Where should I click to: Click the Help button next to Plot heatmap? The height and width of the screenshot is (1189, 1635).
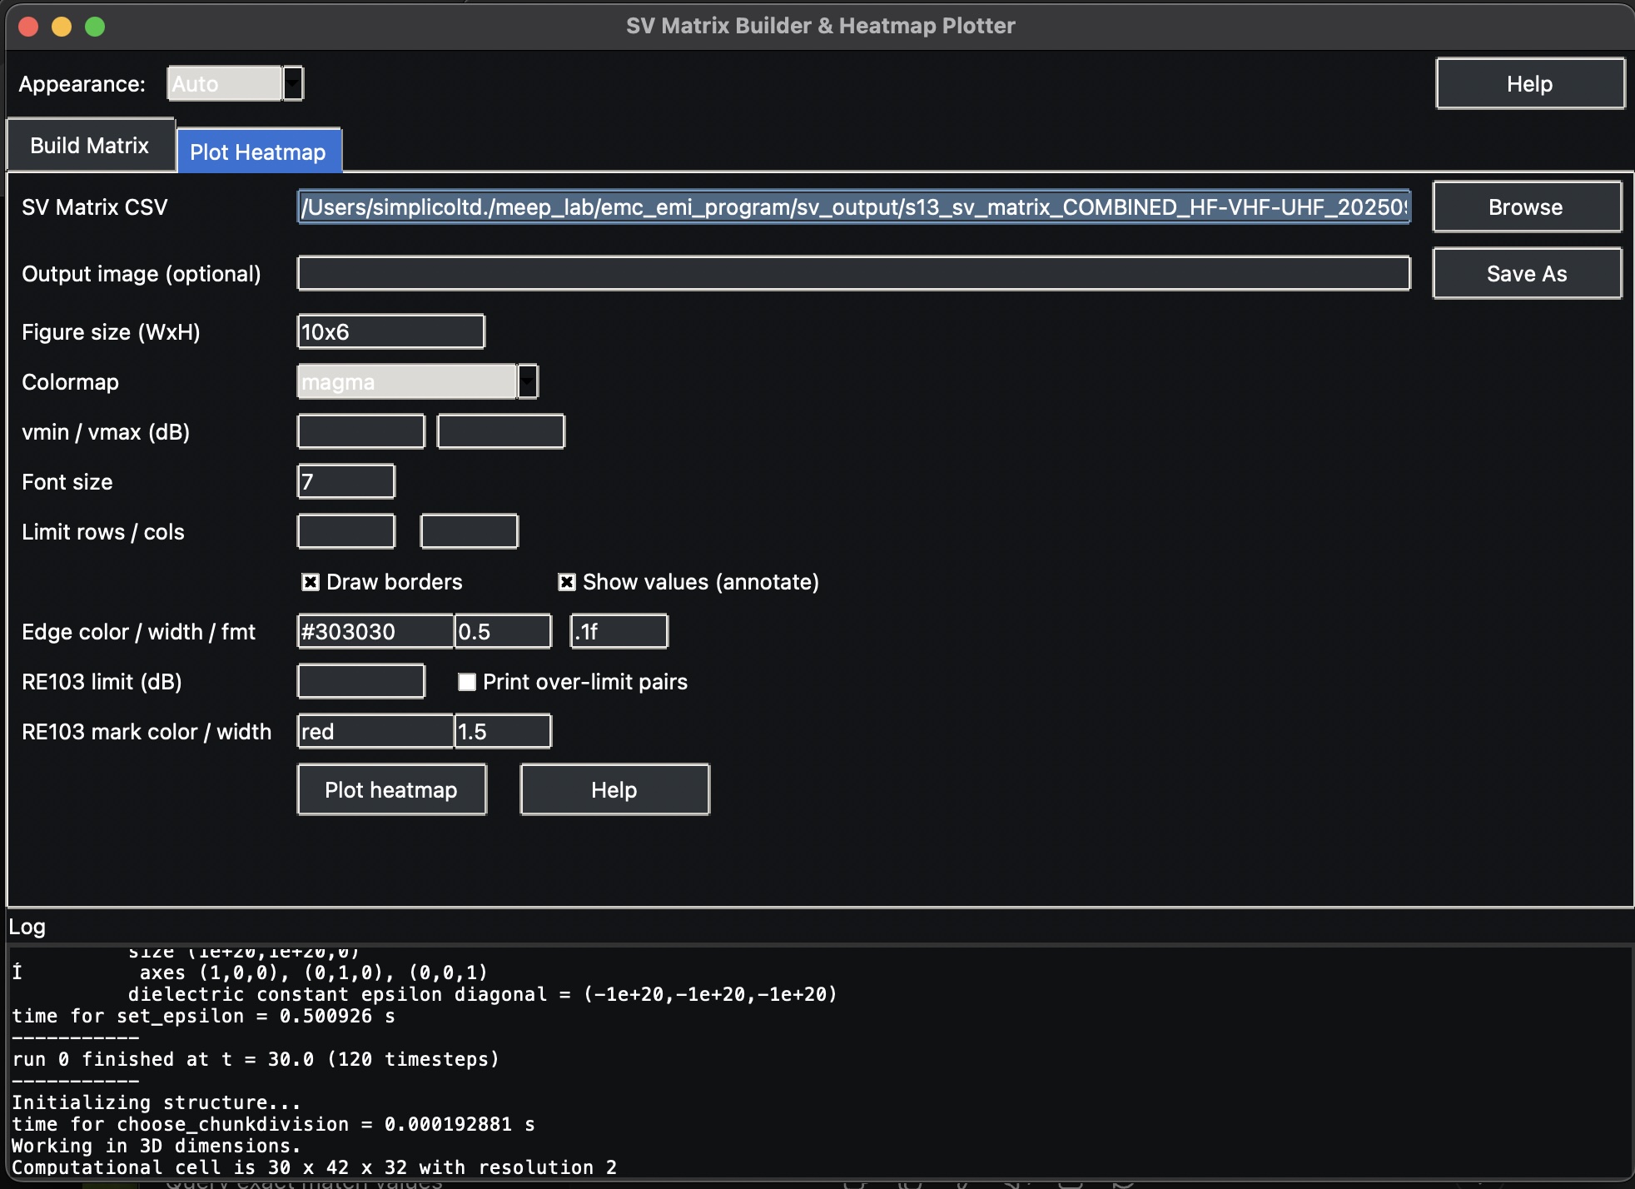click(x=614, y=789)
